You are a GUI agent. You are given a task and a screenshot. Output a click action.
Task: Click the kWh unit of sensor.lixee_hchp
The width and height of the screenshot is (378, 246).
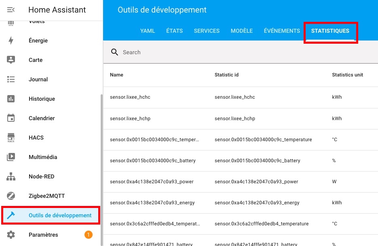(x=337, y=119)
